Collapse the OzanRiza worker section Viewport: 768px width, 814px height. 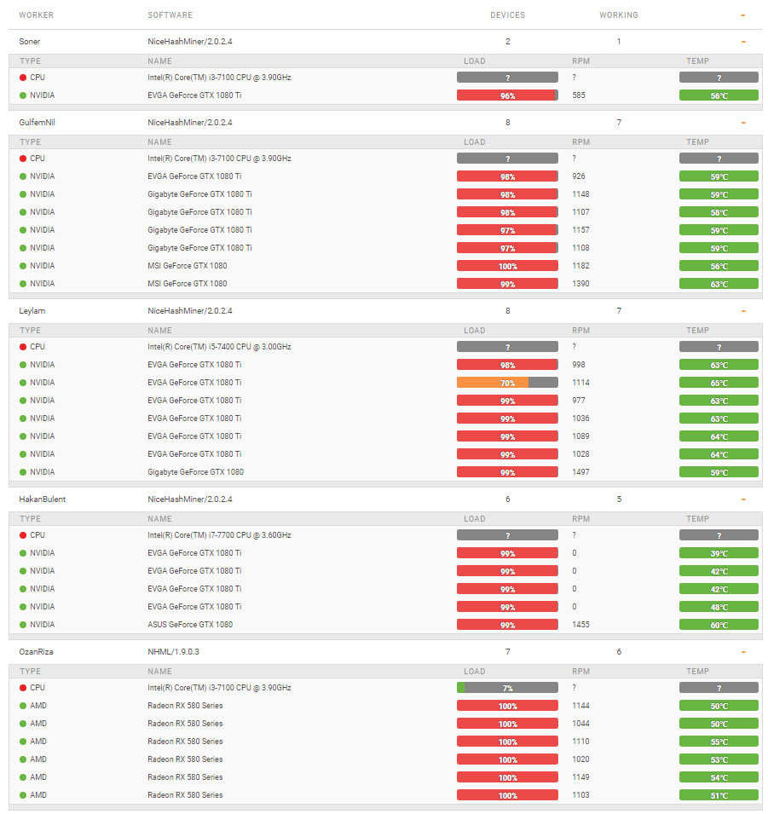[x=743, y=652]
